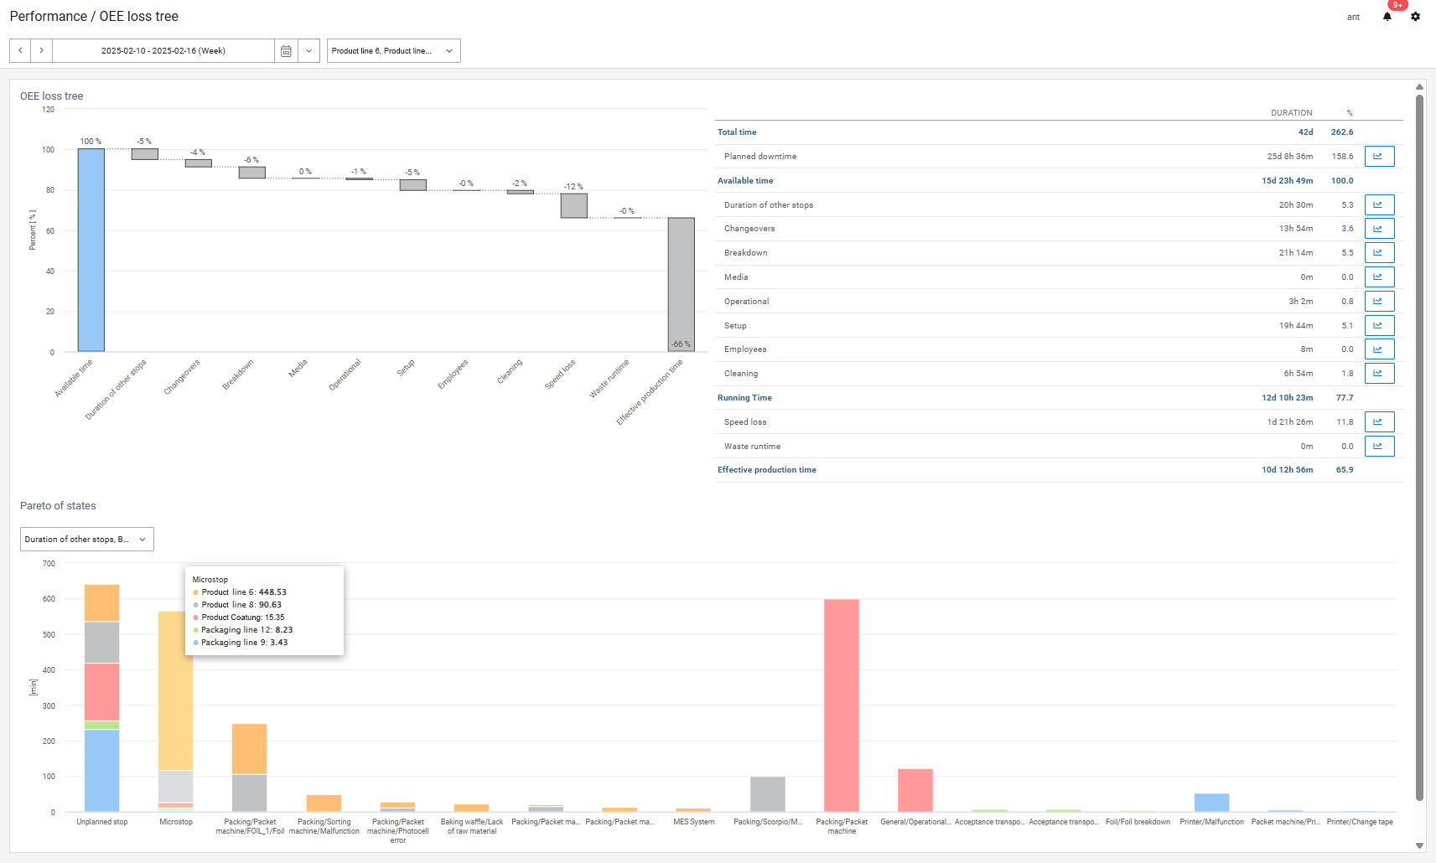
Task: Click the Packing/Scorpio gray bar
Action: click(768, 794)
